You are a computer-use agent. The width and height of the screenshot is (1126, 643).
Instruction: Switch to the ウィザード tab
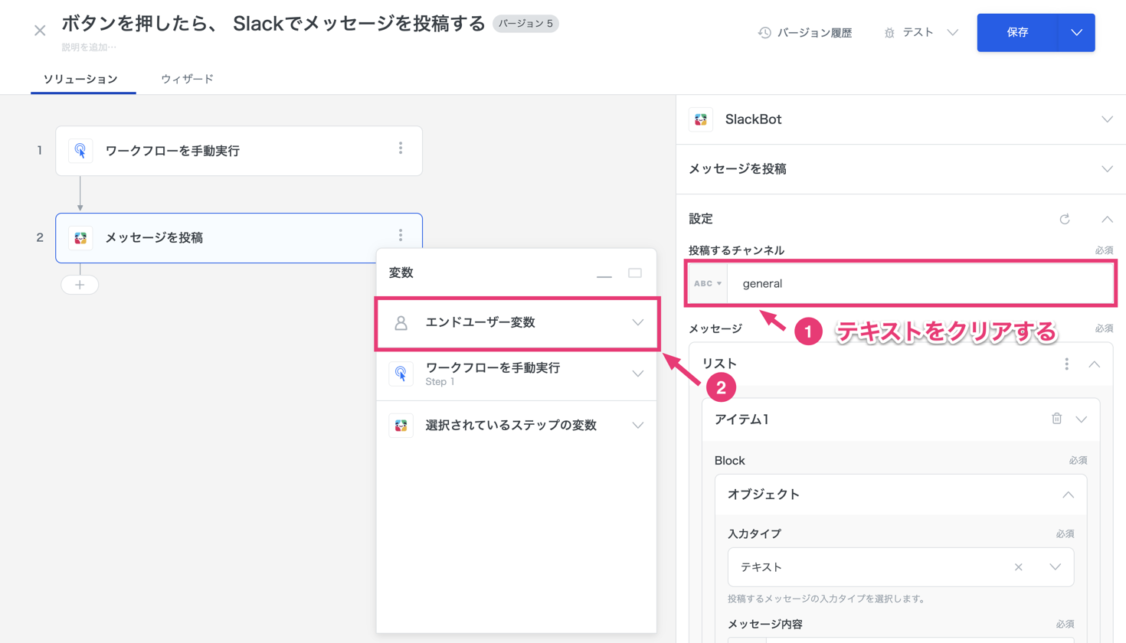pyautogui.click(x=187, y=79)
